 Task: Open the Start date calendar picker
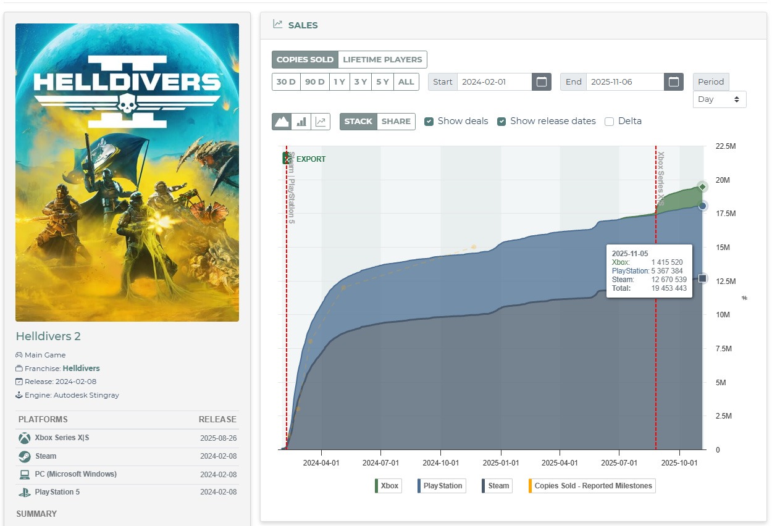pyautogui.click(x=541, y=82)
